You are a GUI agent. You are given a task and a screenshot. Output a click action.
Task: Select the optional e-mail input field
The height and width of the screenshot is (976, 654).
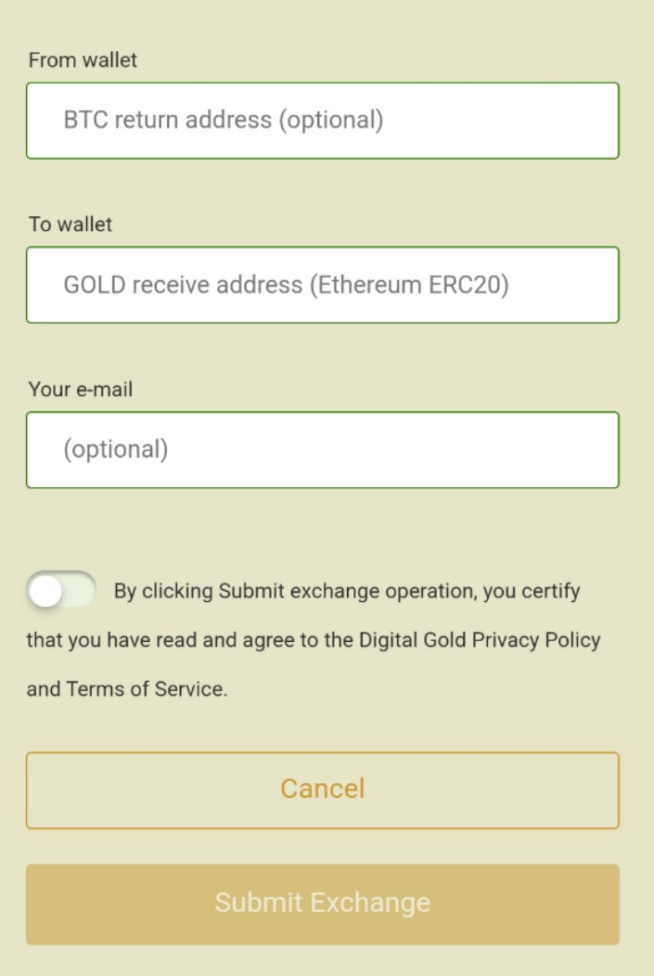click(322, 450)
